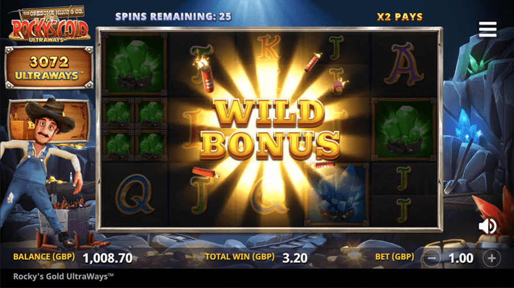Click the bet amount 1.00 value
The image size is (514, 288).
[461, 259]
